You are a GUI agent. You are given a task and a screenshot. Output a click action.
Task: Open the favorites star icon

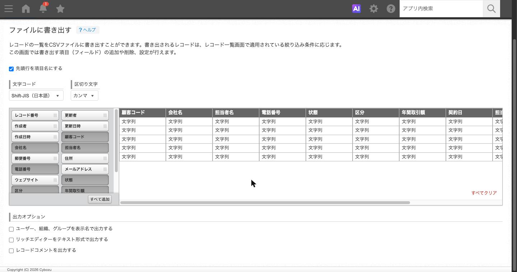60,9
